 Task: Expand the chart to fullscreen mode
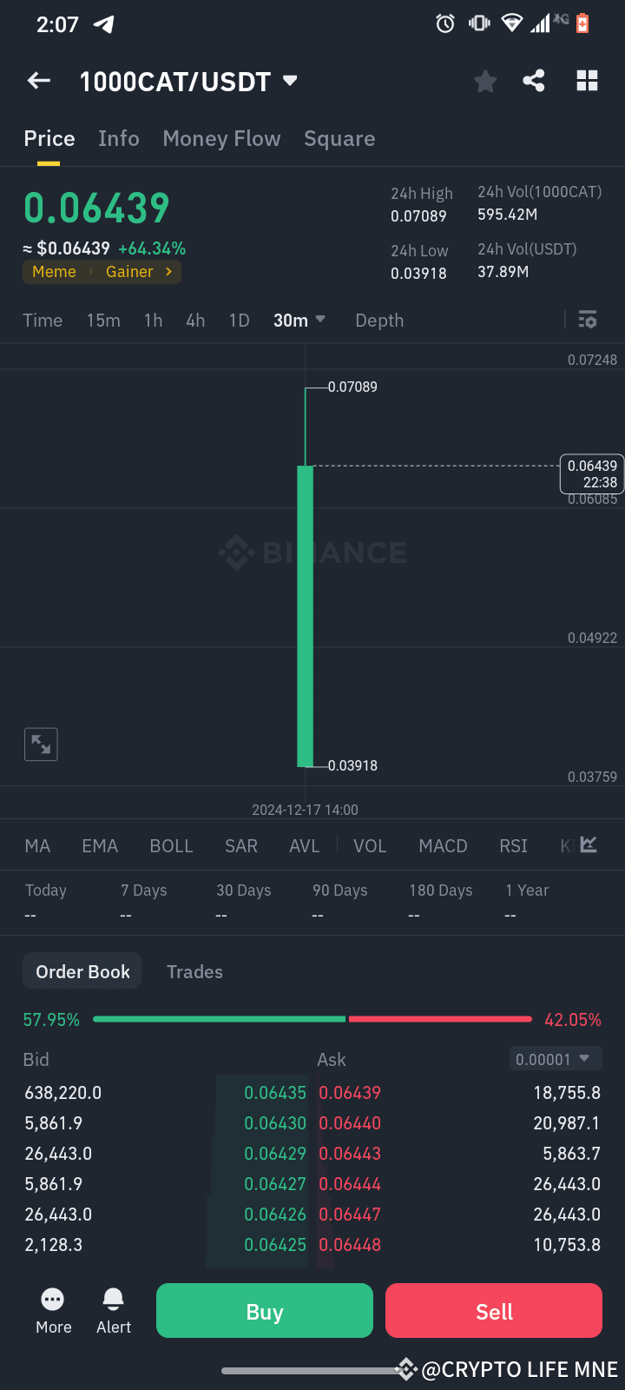point(40,744)
